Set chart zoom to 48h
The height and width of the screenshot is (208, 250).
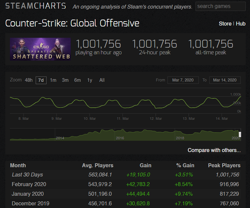29,80
